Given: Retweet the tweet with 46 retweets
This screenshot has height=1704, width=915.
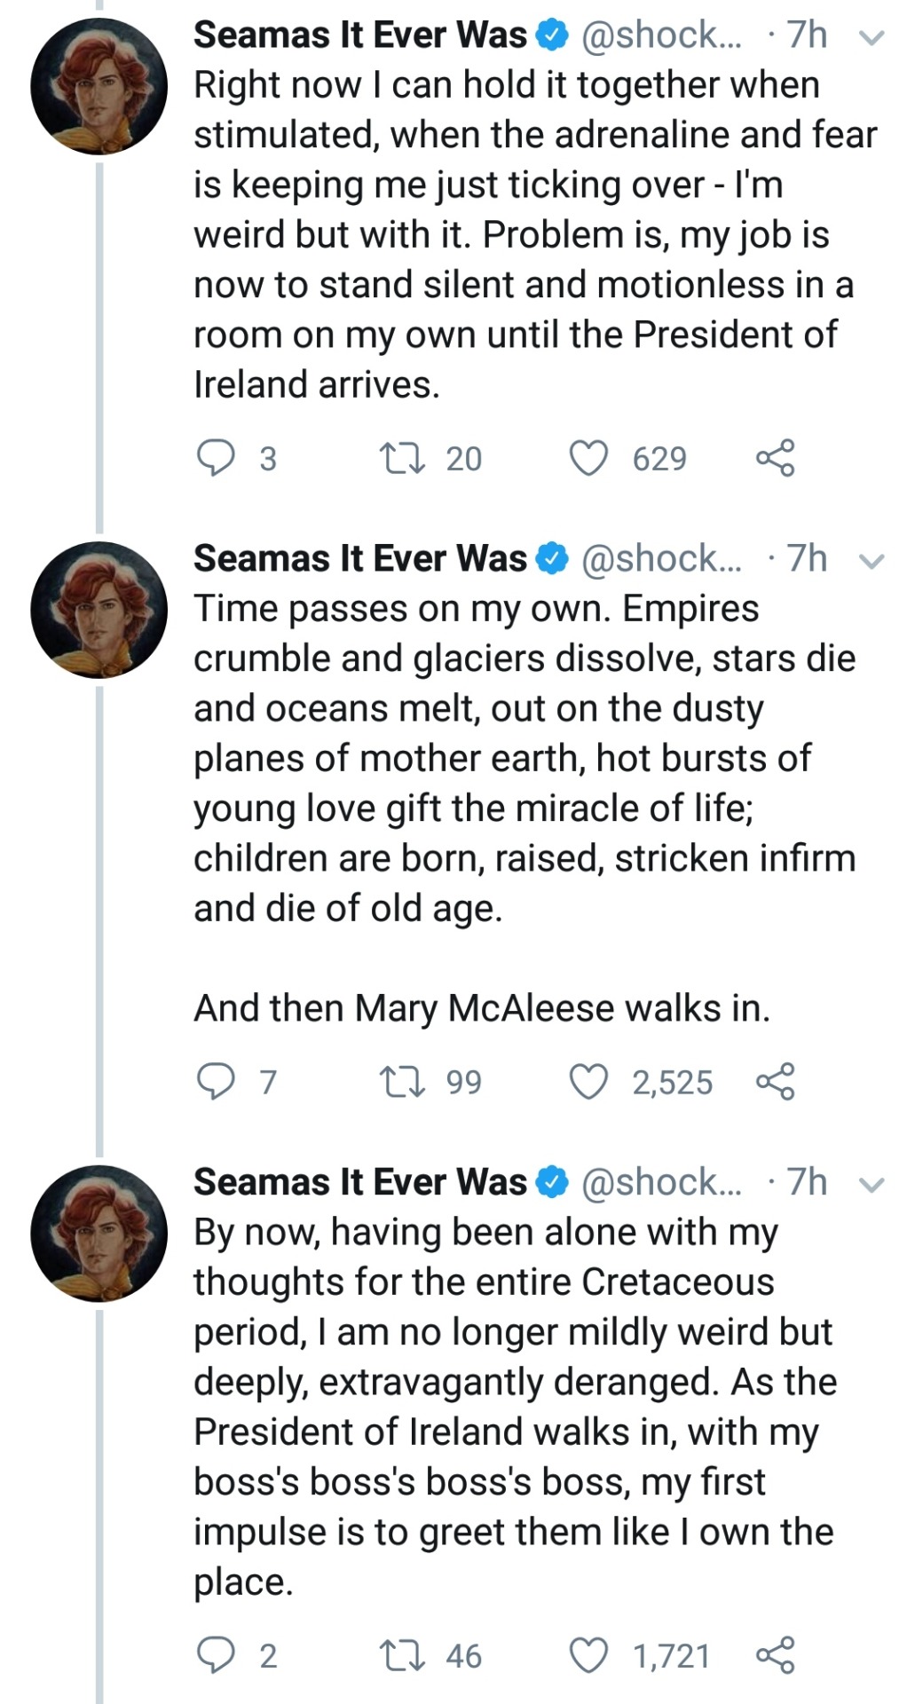Looking at the screenshot, I should [402, 1655].
